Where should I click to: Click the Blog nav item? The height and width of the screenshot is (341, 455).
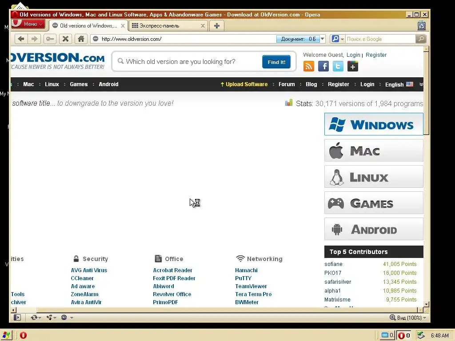pyautogui.click(x=311, y=84)
